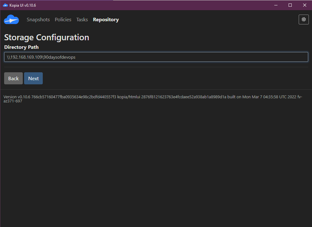
Task: Close the Kopia UI window
Action: (304, 5)
